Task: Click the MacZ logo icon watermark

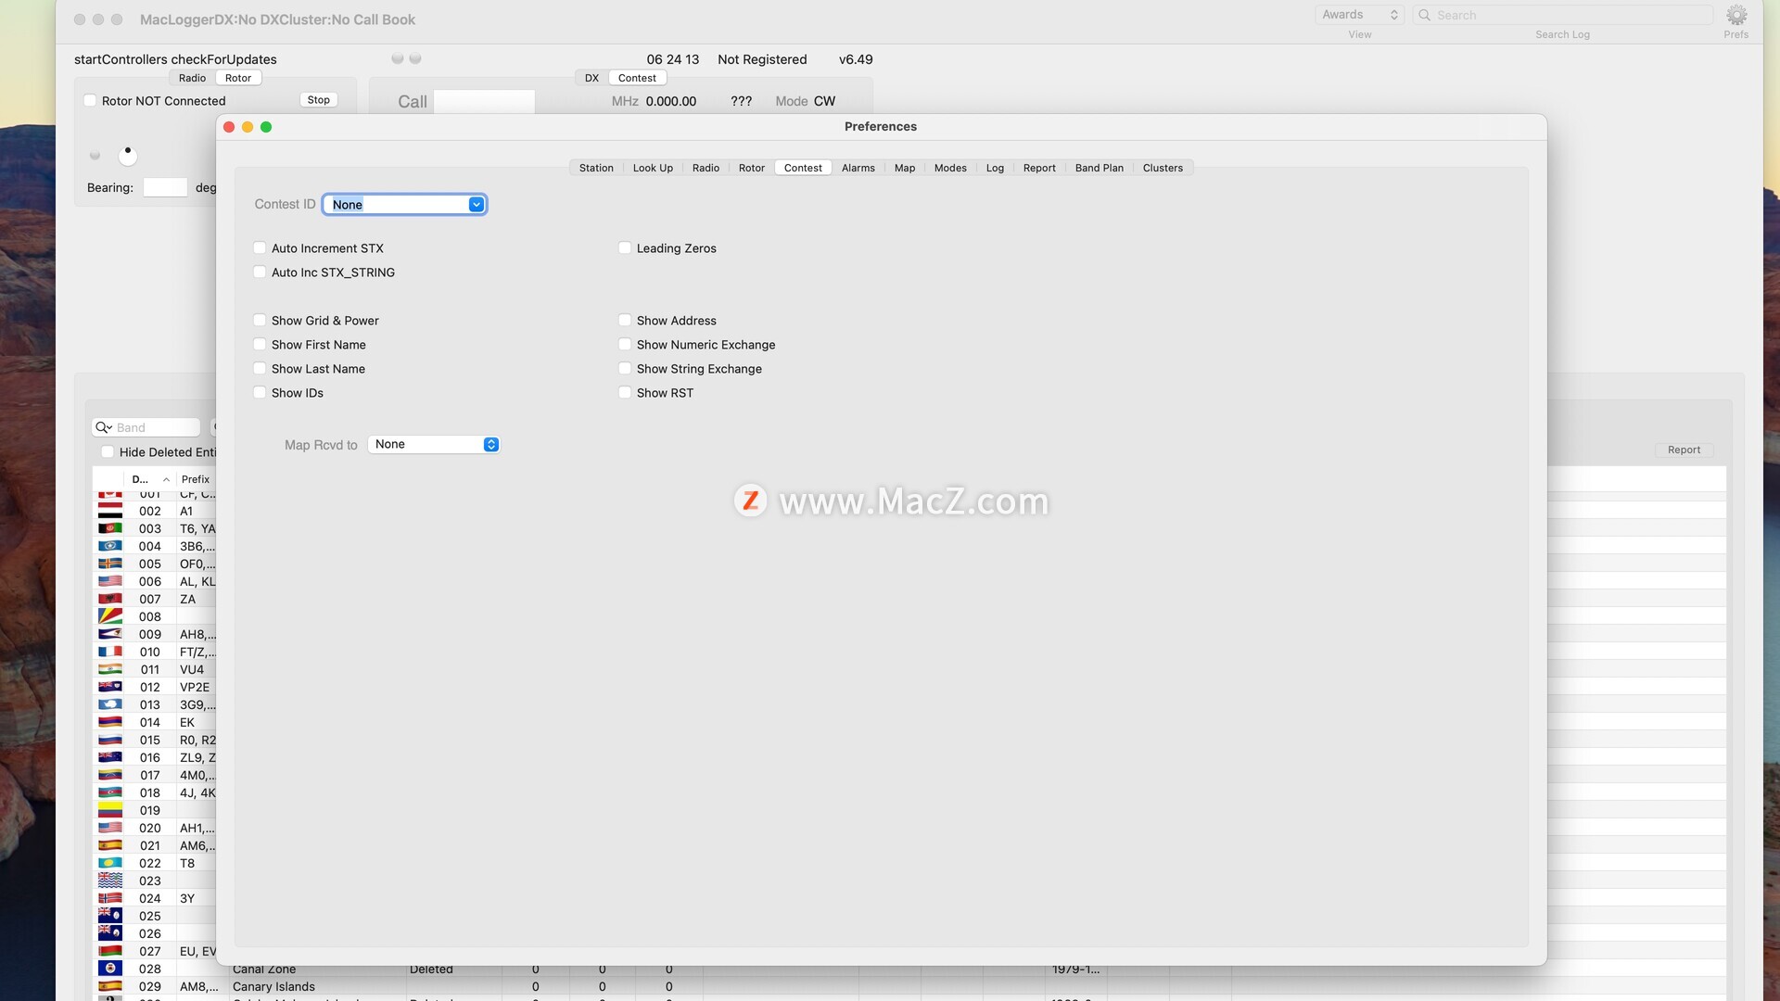Action: (750, 500)
